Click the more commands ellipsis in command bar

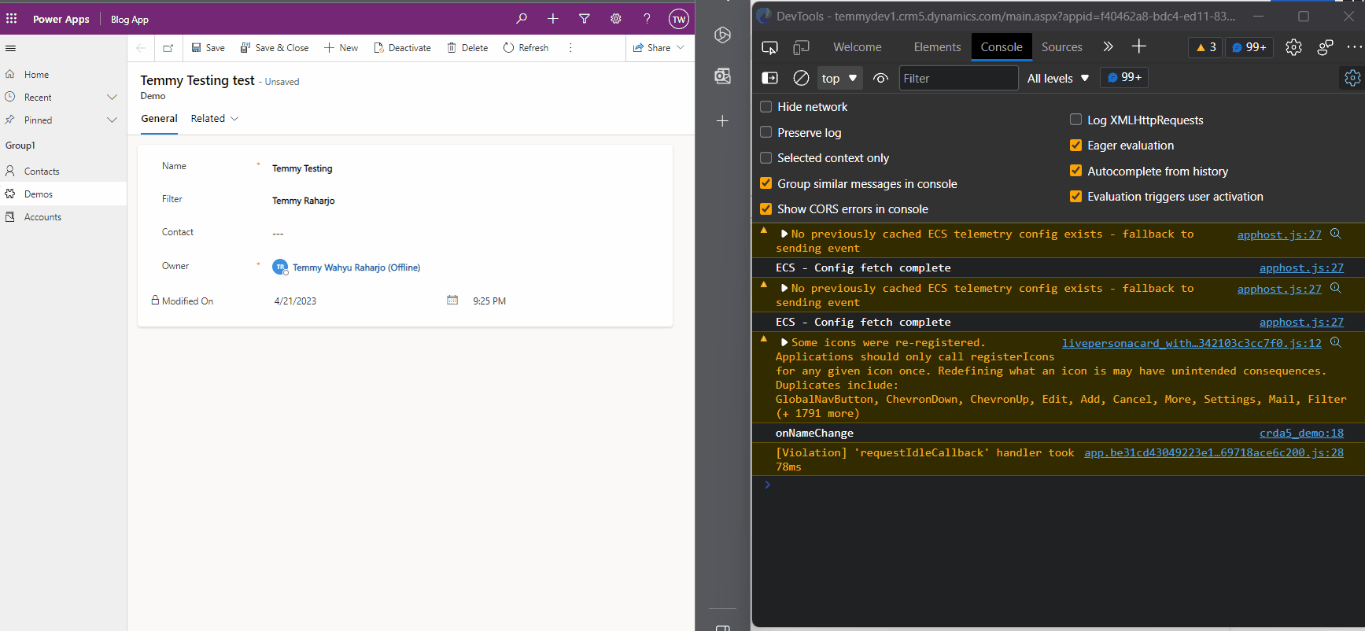(570, 48)
